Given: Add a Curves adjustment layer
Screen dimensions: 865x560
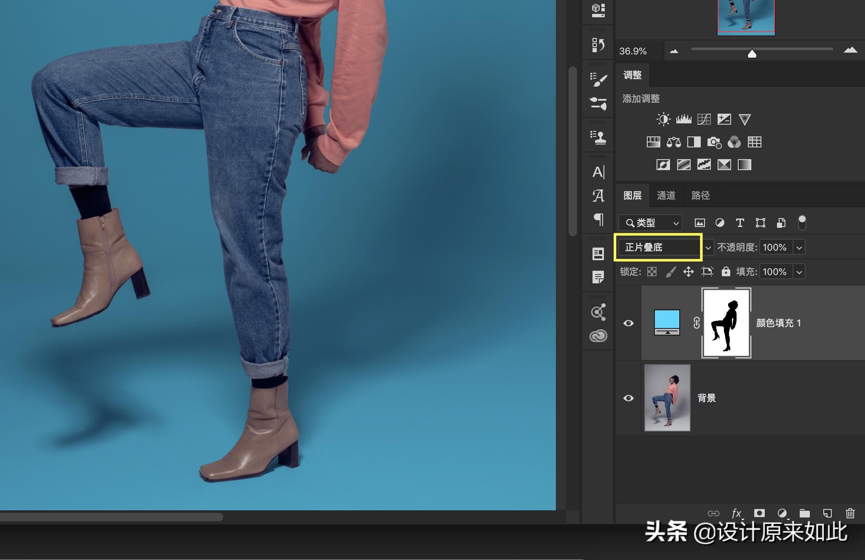Looking at the screenshot, I should 704,120.
